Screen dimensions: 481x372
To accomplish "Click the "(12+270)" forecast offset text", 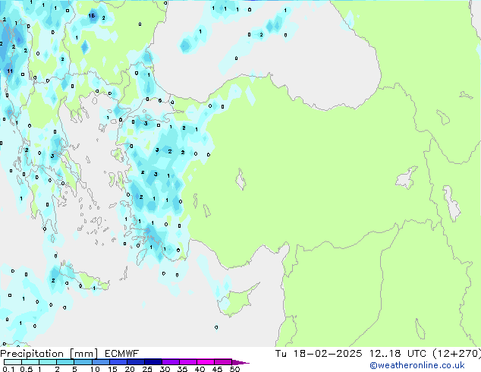I will 457,354.
